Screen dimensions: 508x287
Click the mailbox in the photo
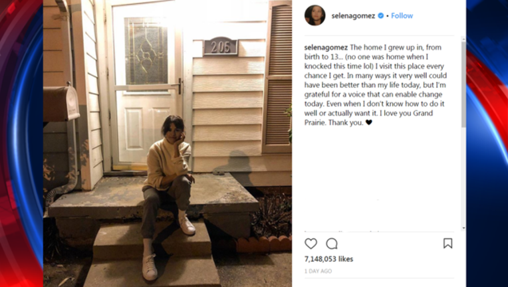coord(61,104)
